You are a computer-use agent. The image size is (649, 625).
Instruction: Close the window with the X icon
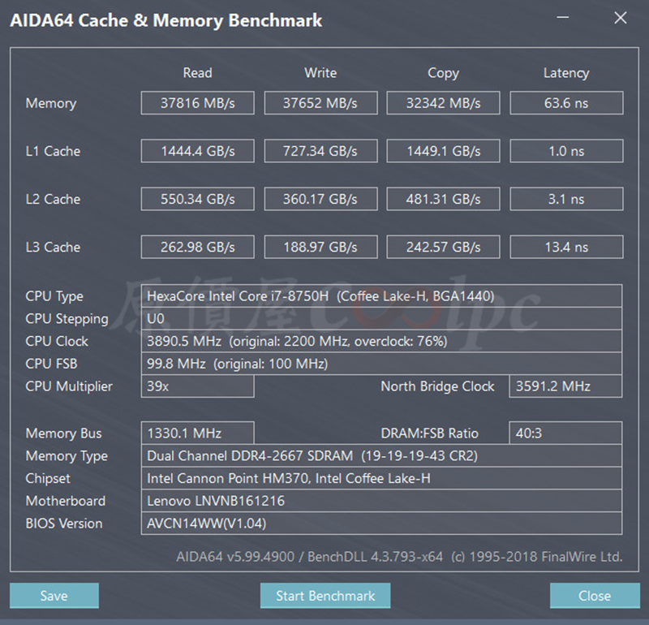pos(621,18)
